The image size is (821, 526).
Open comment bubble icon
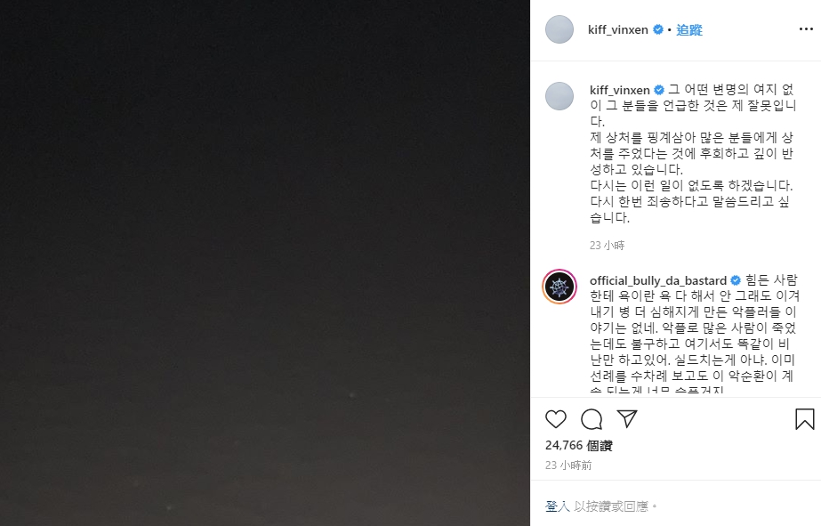tap(592, 419)
